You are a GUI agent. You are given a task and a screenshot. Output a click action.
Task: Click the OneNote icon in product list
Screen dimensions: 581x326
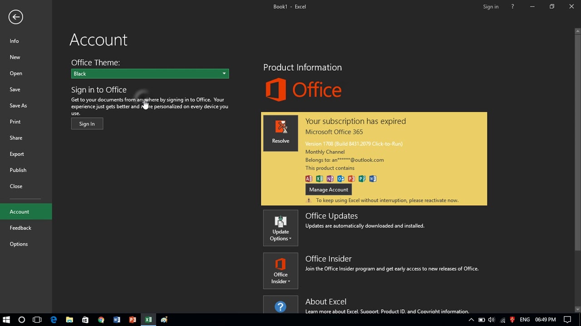pos(330,179)
